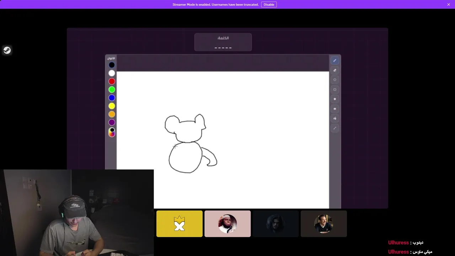Pick the yellow color swatch
455x256 pixels.
click(112, 106)
